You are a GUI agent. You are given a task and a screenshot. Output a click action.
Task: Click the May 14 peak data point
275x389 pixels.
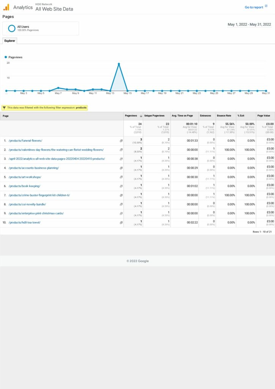click(119, 64)
